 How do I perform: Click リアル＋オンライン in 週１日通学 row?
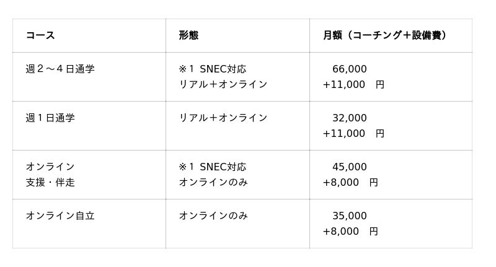pyautogui.click(x=223, y=118)
